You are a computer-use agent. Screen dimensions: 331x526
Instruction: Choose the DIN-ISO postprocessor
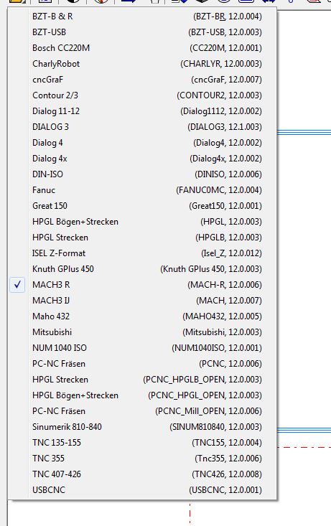[x=142, y=174]
